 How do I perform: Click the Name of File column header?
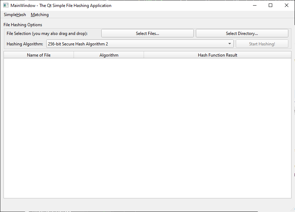(x=39, y=55)
